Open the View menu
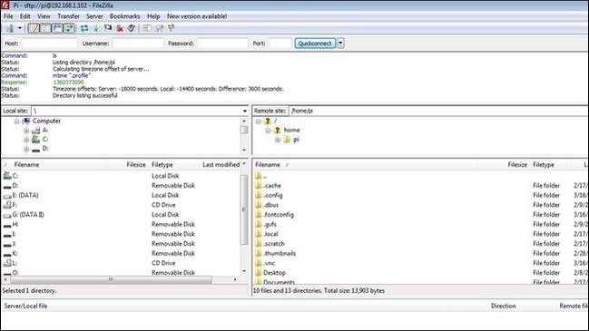 [44, 16]
